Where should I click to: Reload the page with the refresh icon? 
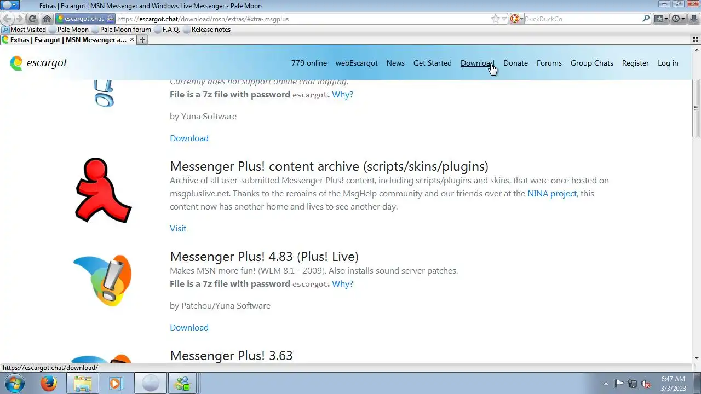tap(33, 19)
